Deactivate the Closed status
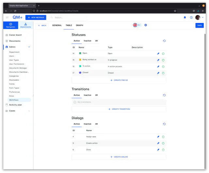This screenshot has width=209, height=173. pyautogui.click(x=163, y=73)
